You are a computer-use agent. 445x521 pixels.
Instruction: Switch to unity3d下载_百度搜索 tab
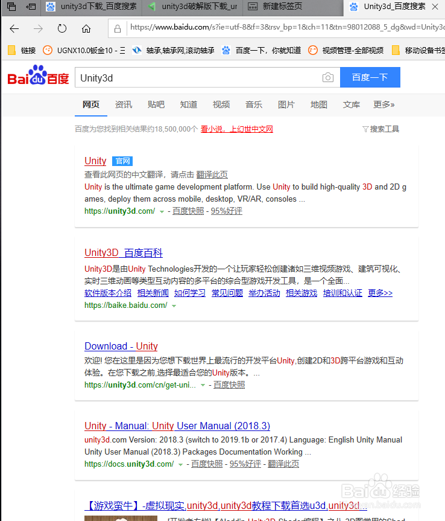pos(91,6)
